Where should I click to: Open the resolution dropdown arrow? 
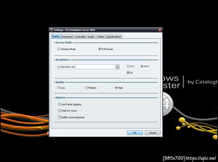pos(117,67)
